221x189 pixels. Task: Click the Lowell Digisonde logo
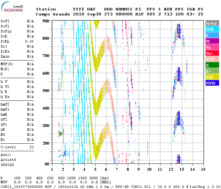(x=12, y=7)
